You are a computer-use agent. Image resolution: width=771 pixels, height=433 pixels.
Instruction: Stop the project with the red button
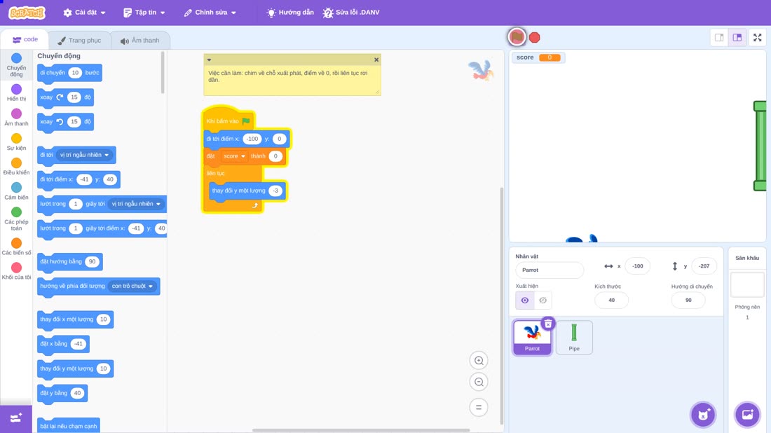pos(535,37)
